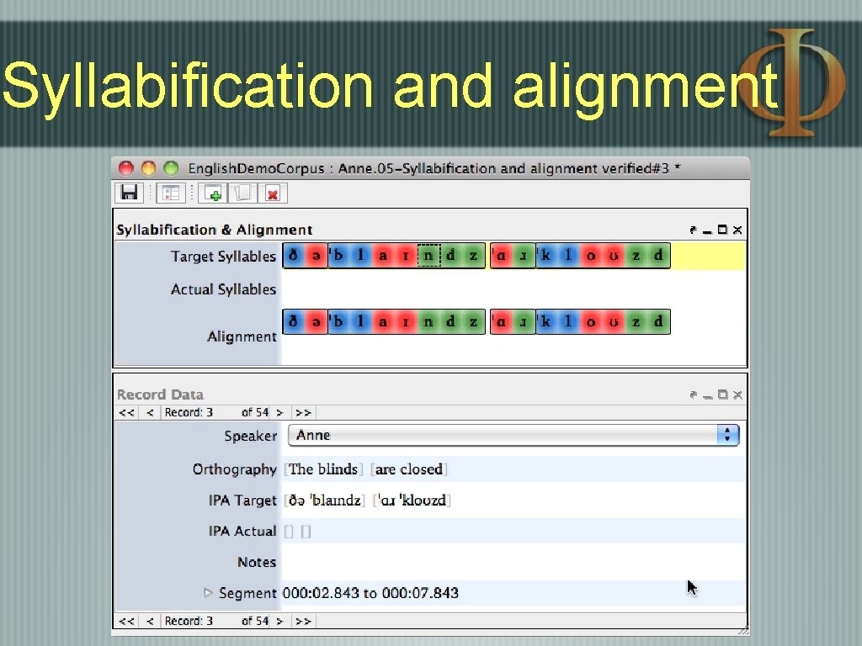Select the 'ð' phone in Target Syllables
862x646 pixels.
[x=294, y=256]
